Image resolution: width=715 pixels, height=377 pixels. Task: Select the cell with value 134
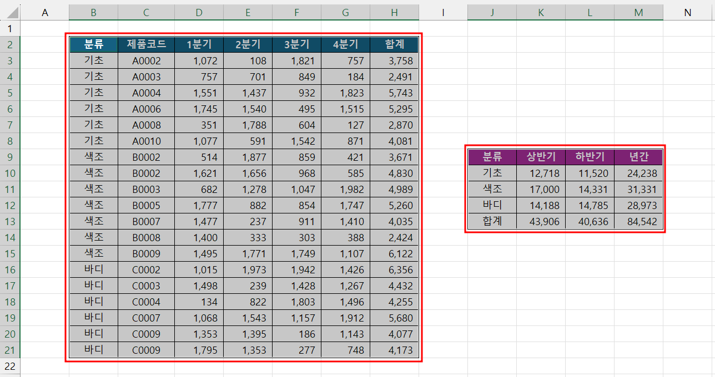click(199, 302)
